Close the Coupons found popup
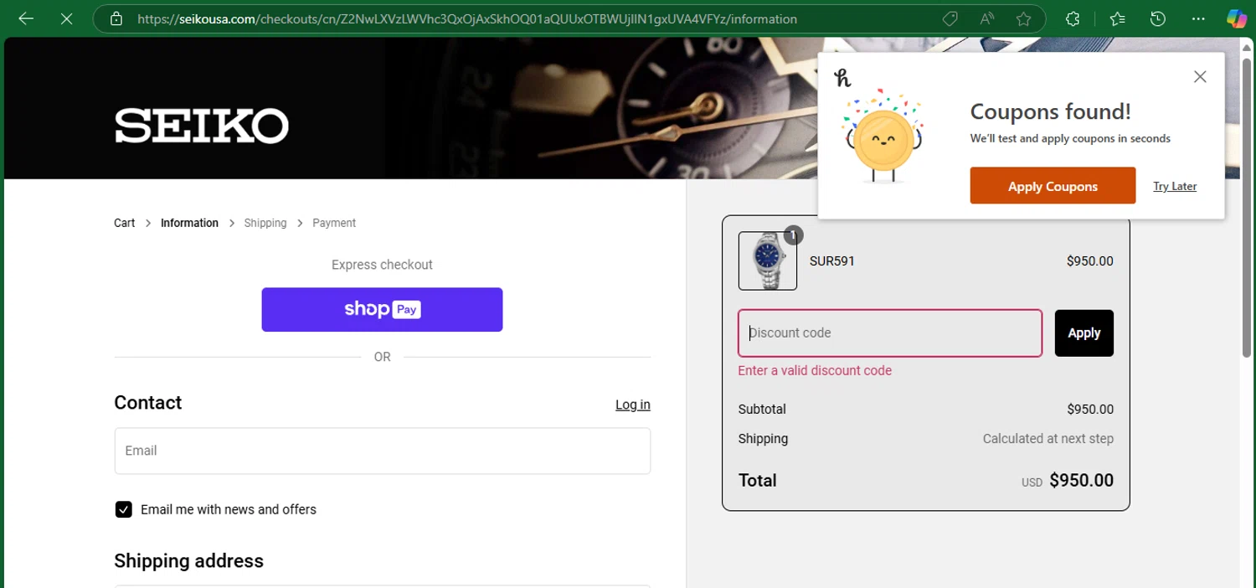 (1200, 76)
